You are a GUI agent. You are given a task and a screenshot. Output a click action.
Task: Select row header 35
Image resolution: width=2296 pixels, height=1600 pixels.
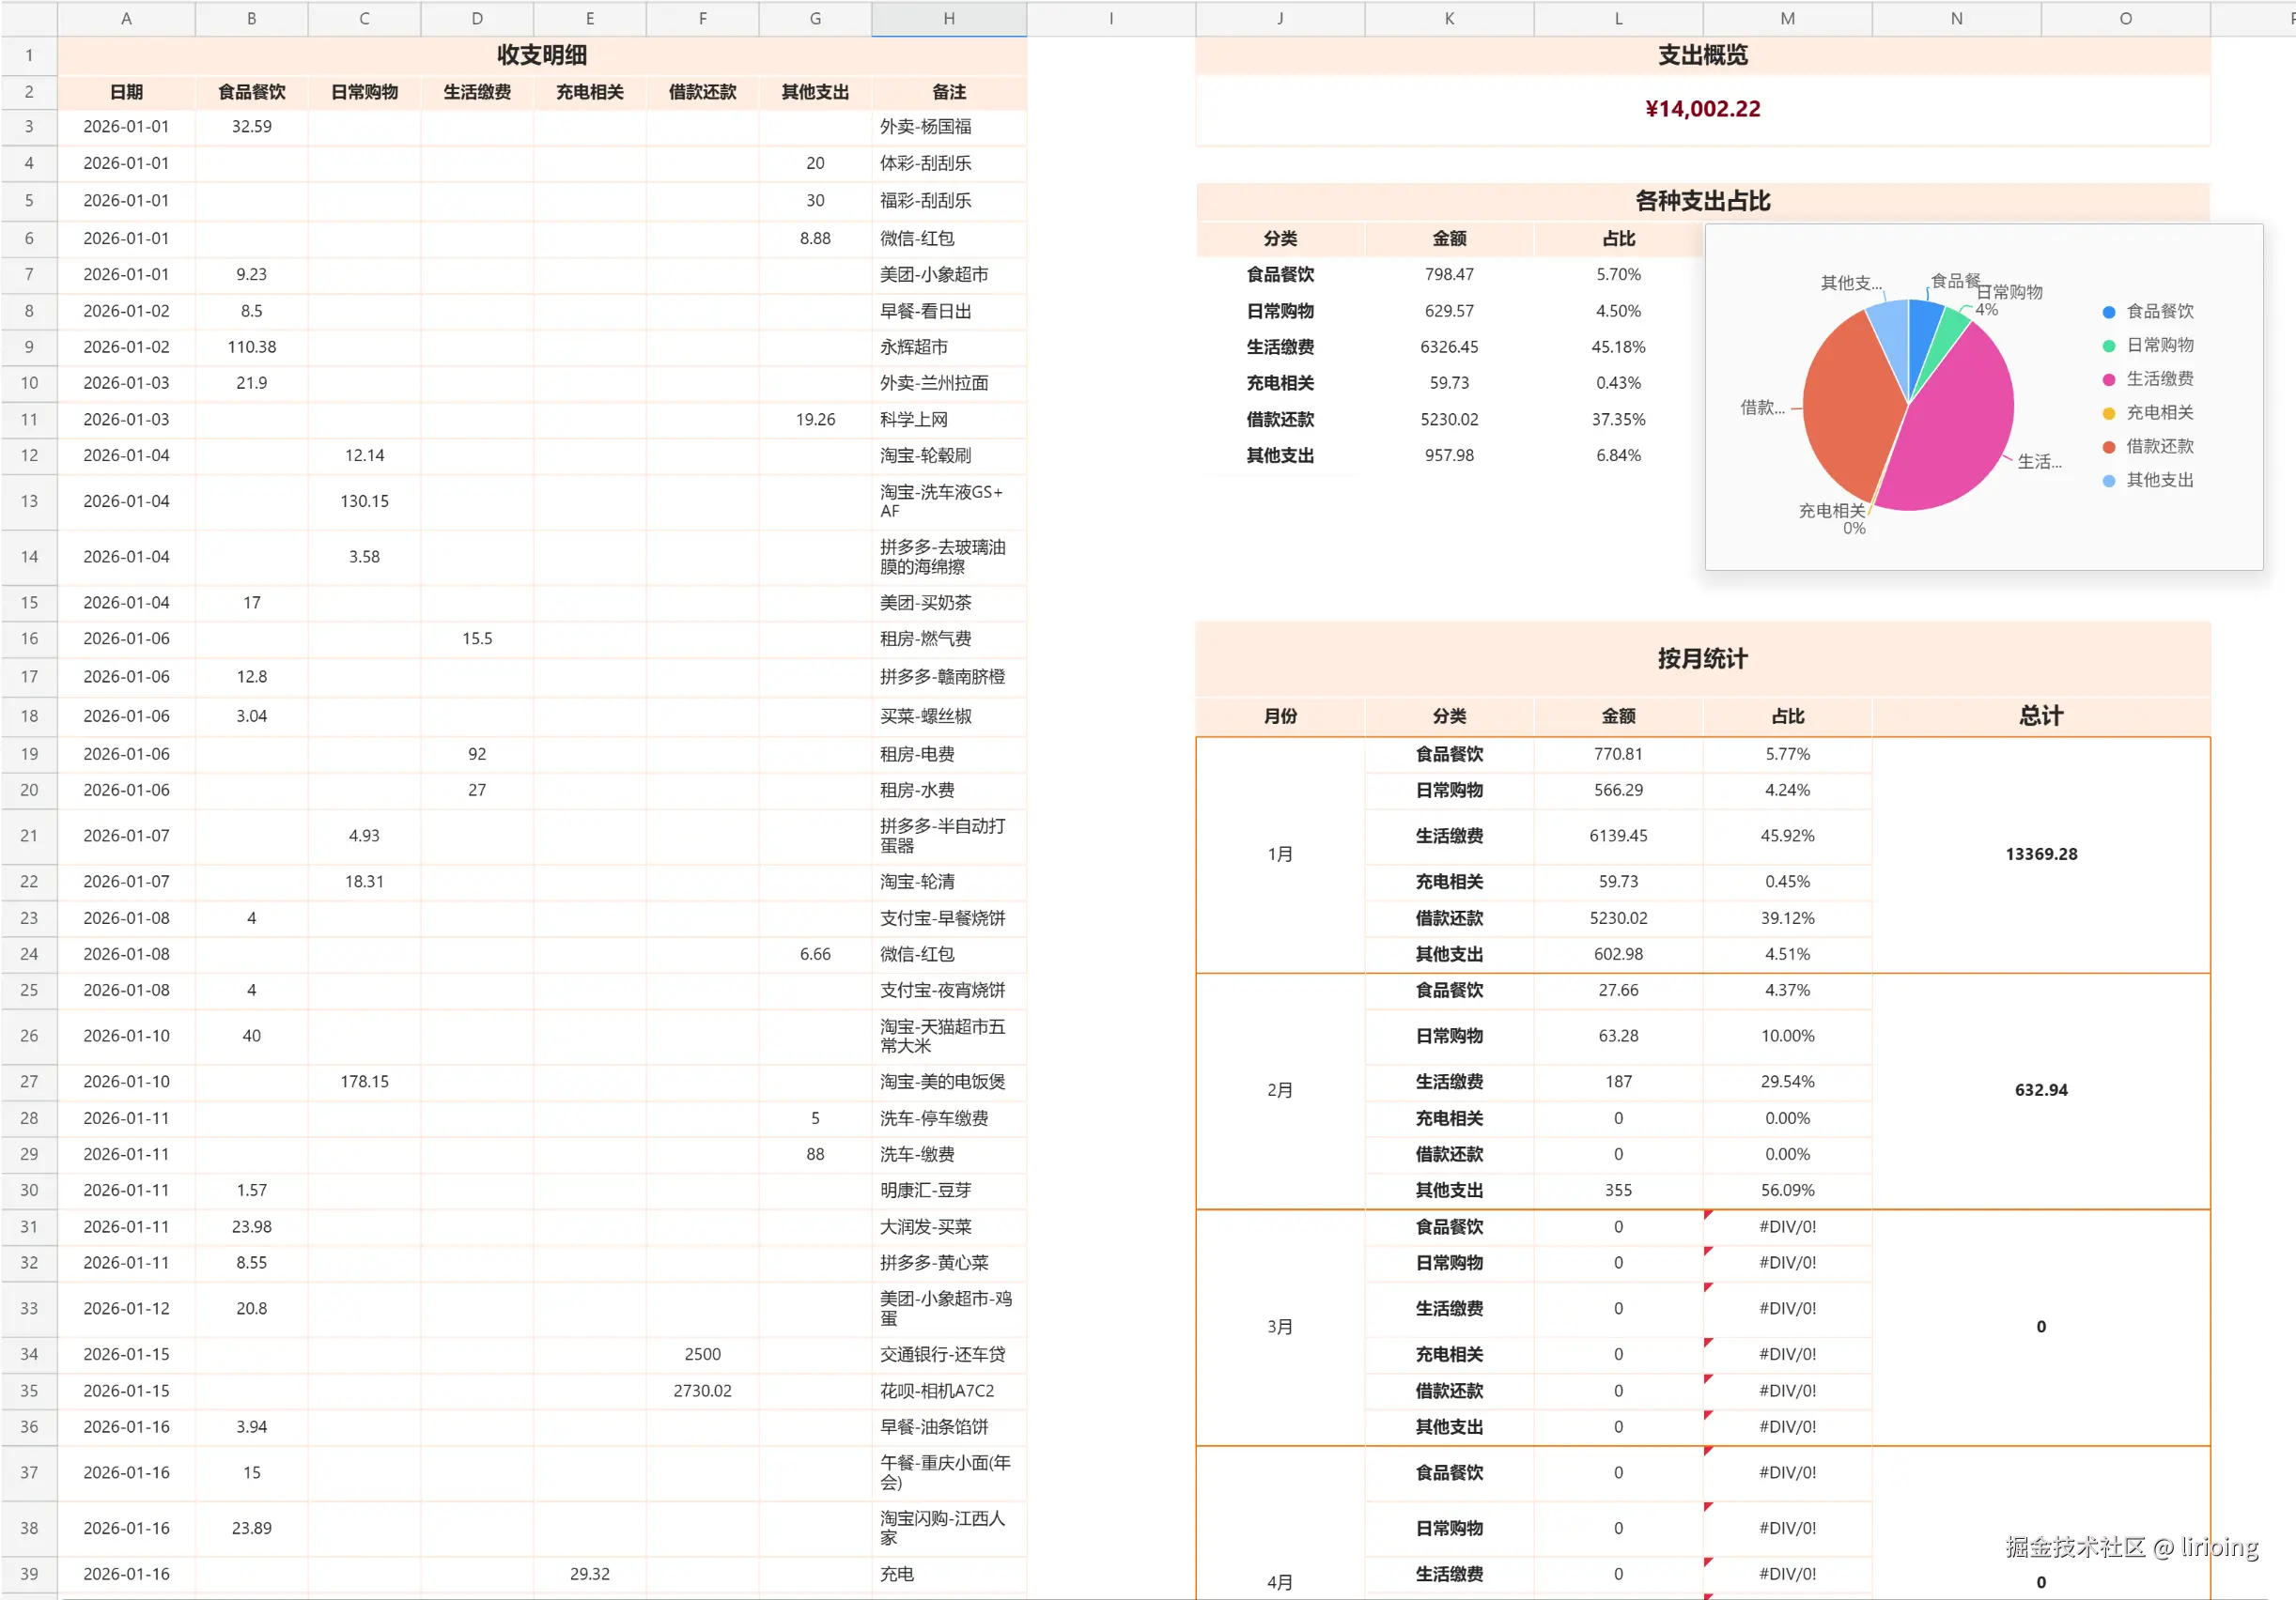tap(29, 1390)
